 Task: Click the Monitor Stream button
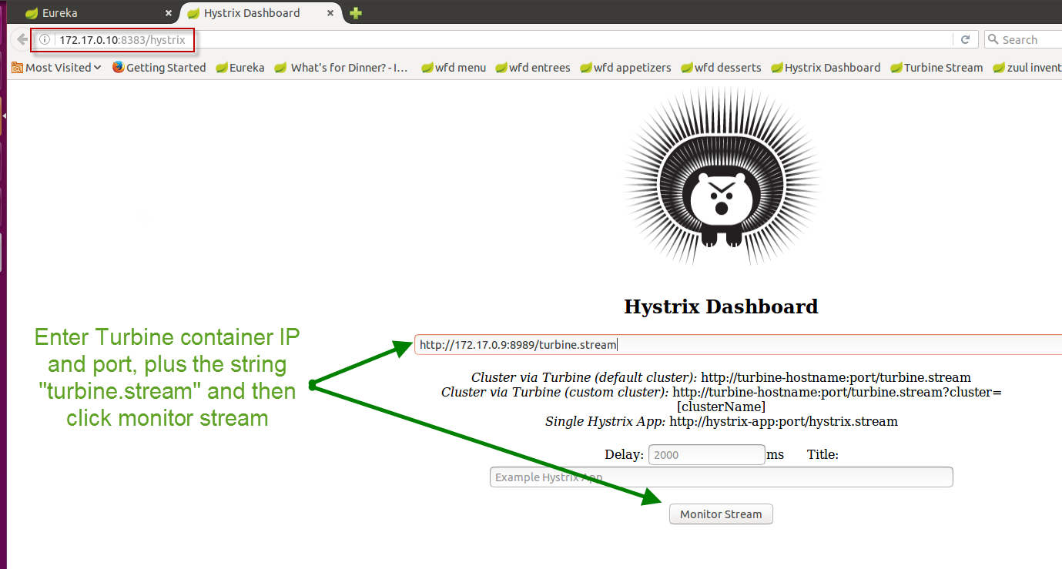click(x=721, y=514)
